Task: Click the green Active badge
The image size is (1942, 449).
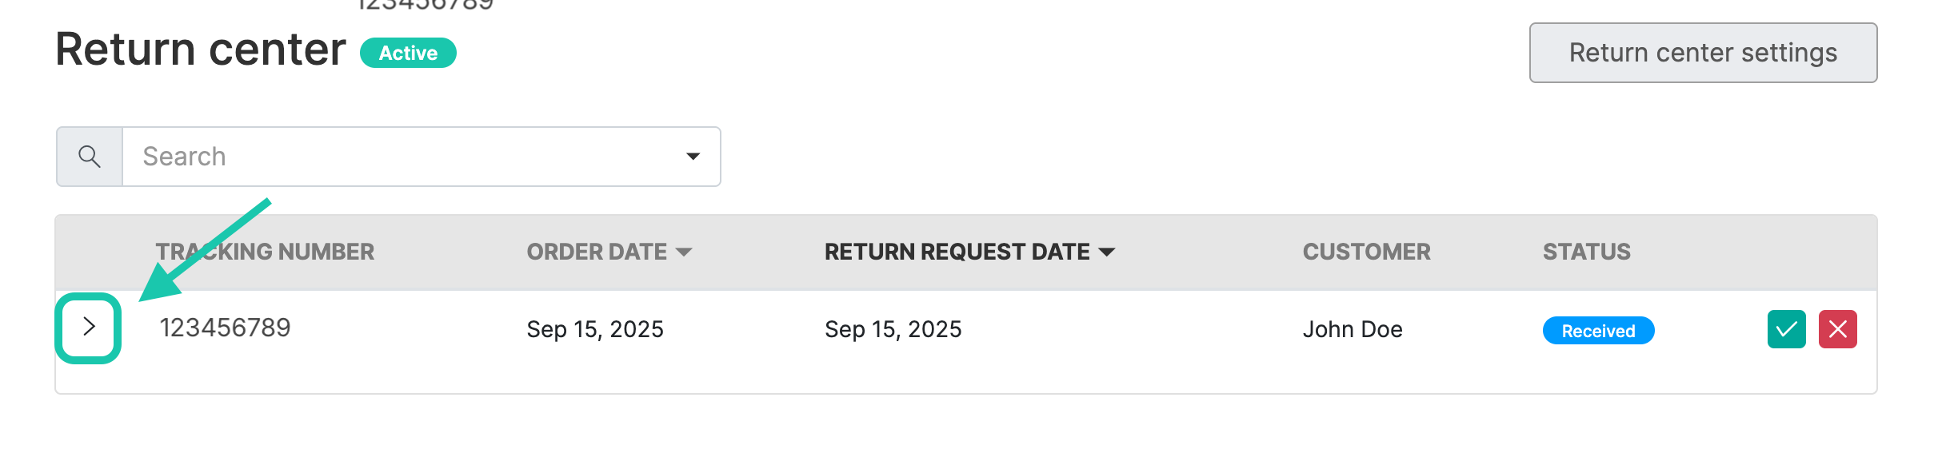Action: [408, 54]
